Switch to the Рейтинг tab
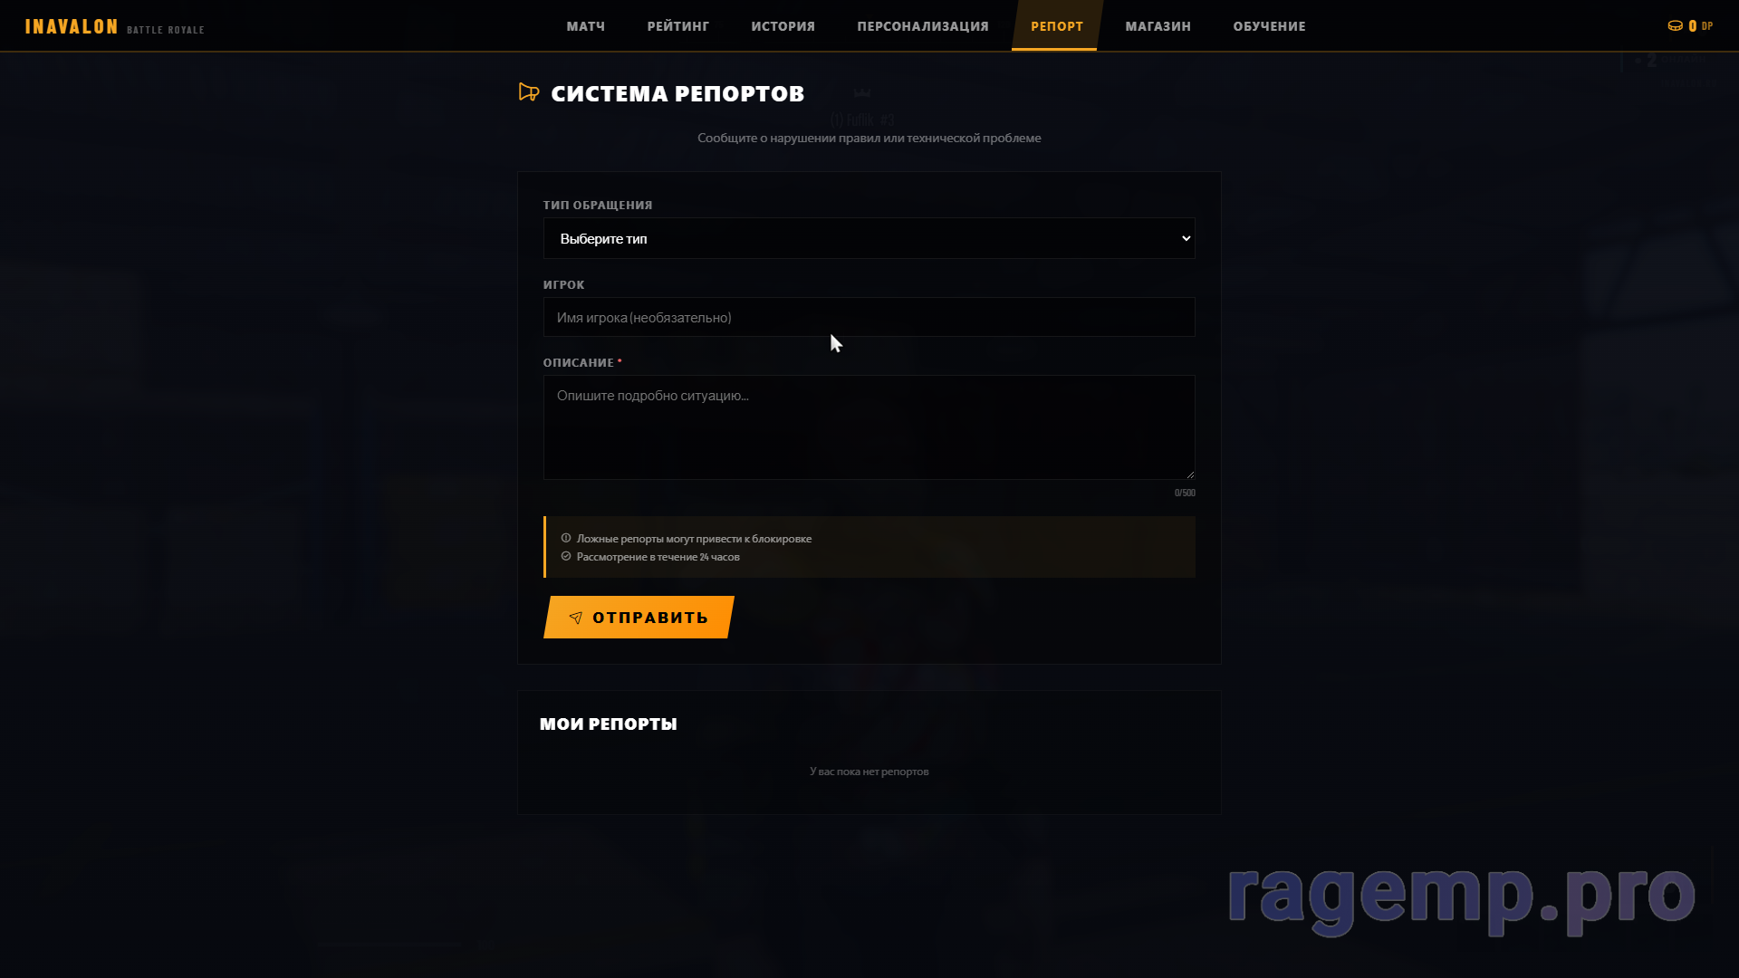Screen dimensions: 1739x978 pyautogui.click(x=677, y=26)
